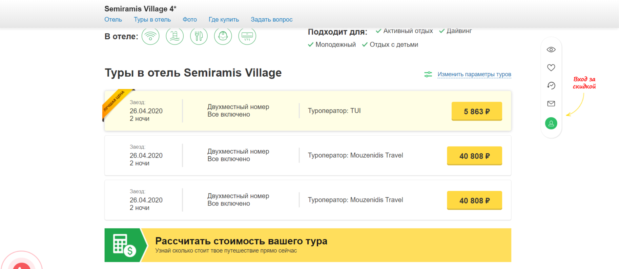
Task: Click Узнай сколько стоит subtitle text
Action: coord(226,251)
